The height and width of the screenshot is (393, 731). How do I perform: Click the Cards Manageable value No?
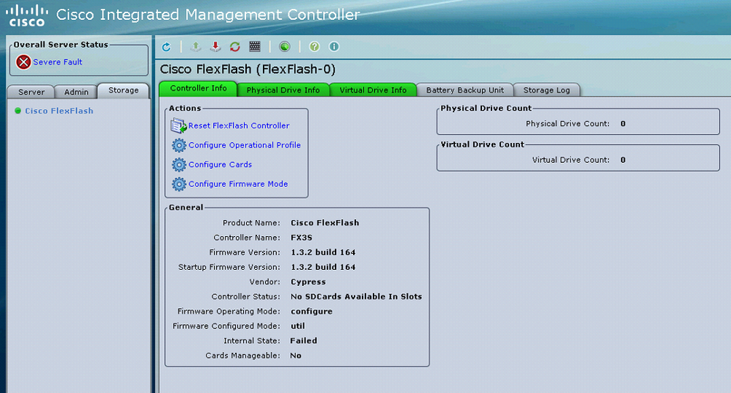click(296, 356)
